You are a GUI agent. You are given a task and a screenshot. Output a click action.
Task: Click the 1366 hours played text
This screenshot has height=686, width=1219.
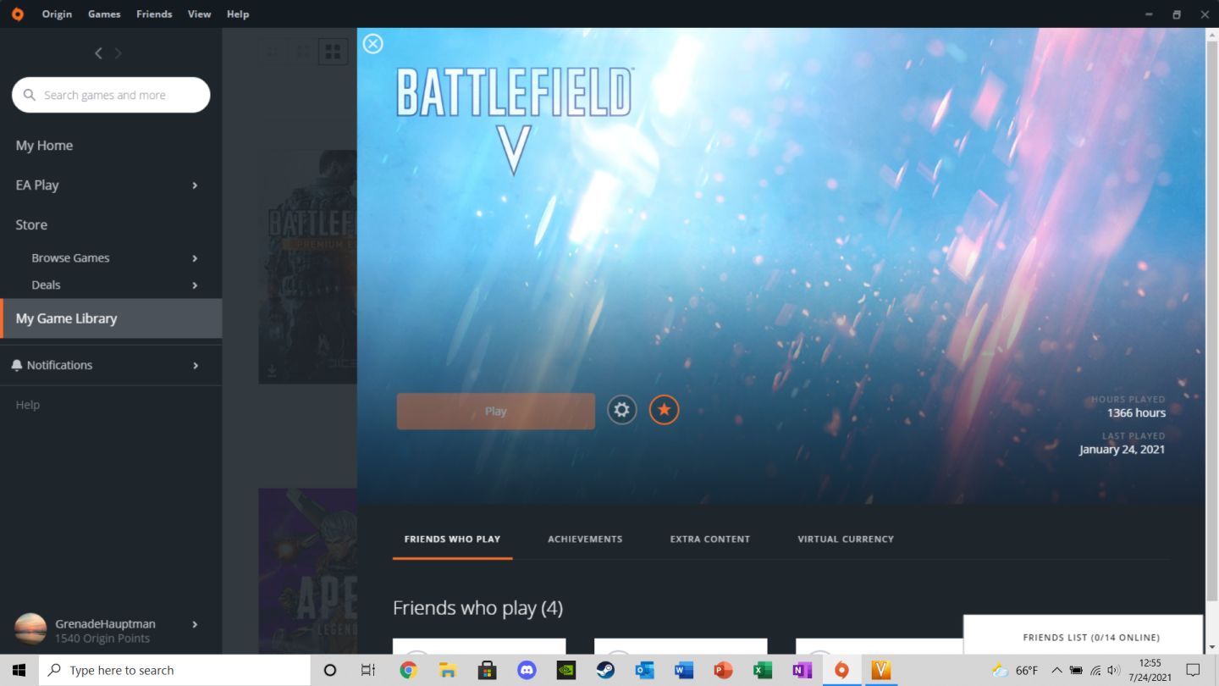click(x=1136, y=412)
